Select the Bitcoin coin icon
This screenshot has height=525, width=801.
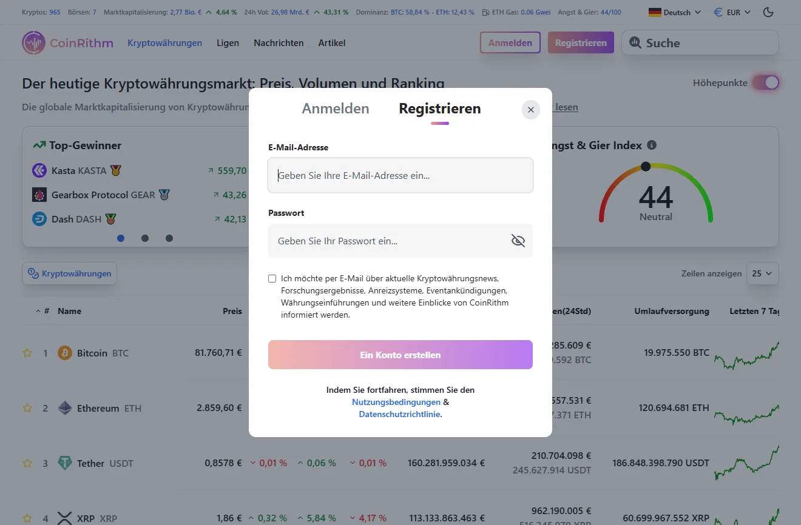point(64,352)
